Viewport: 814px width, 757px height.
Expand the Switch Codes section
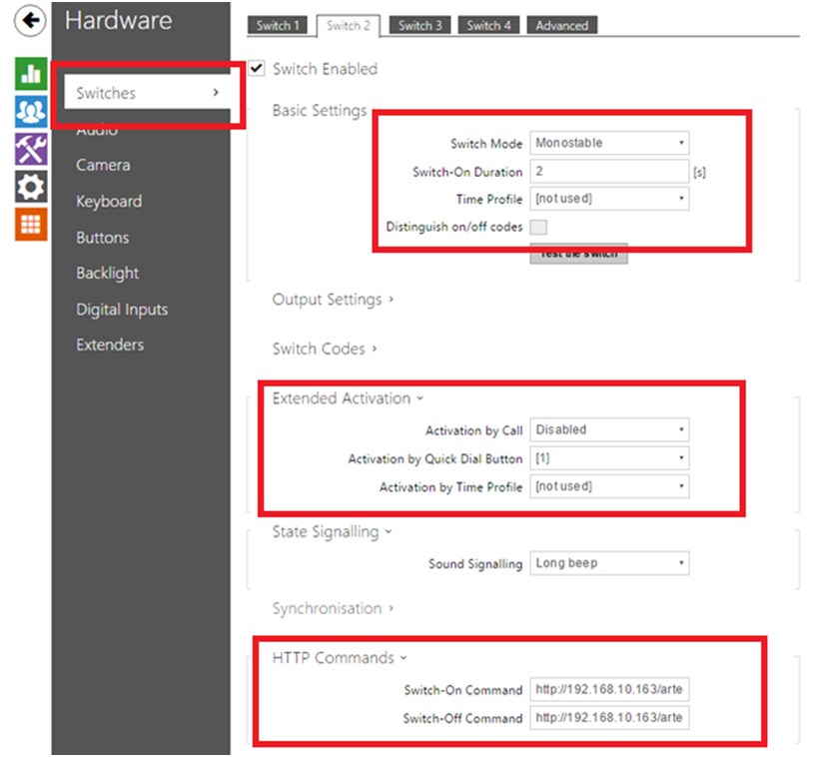(325, 349)
